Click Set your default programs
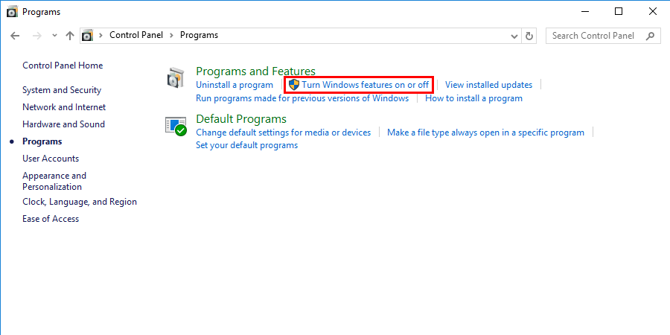670x335 pixels. [247, 145]
